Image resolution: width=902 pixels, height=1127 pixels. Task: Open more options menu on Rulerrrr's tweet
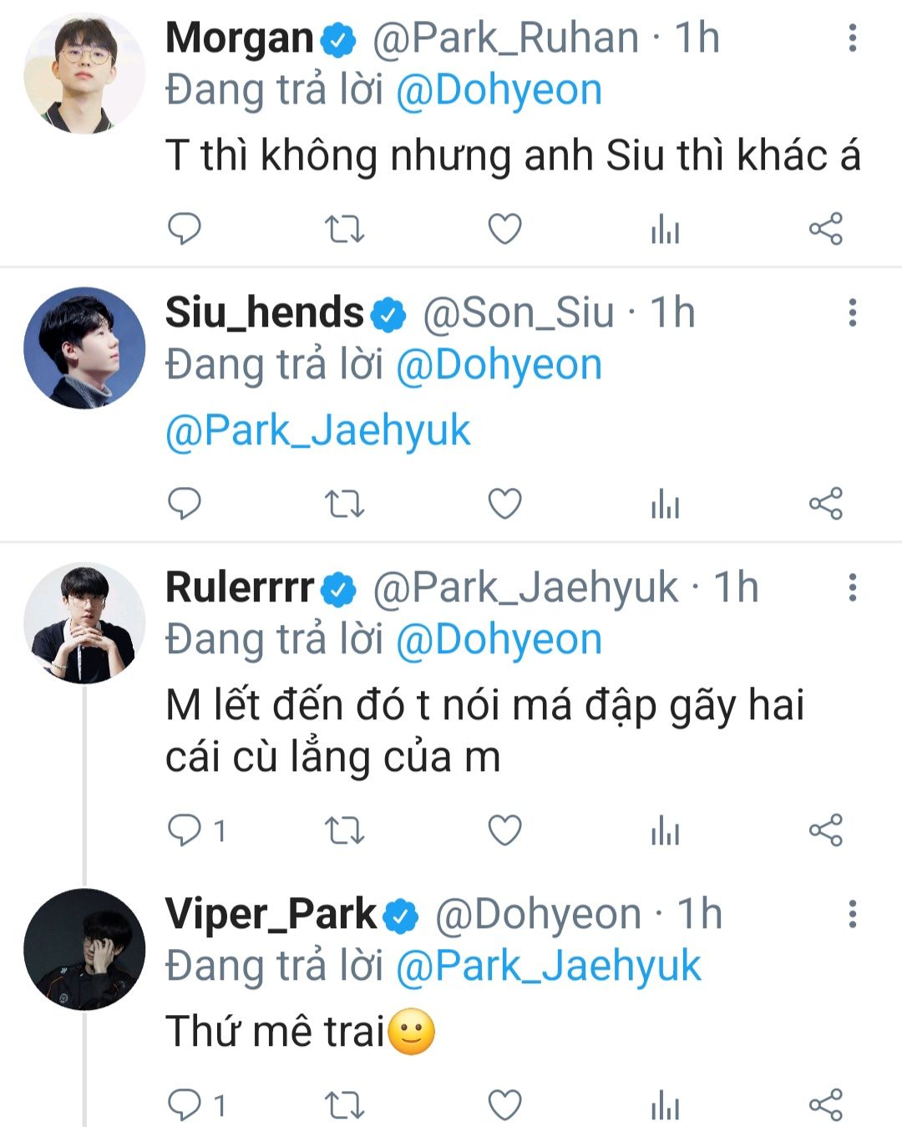(x=852, y=587)
